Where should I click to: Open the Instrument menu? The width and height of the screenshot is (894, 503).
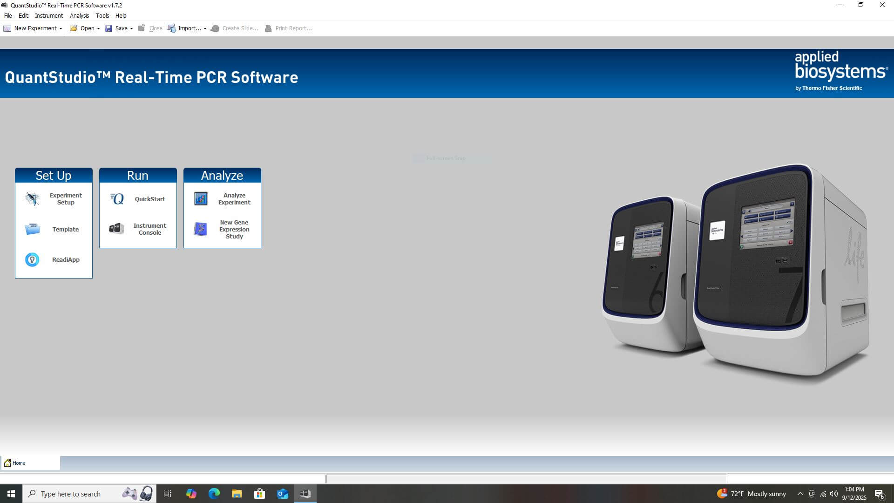click(x=49, y=15)
